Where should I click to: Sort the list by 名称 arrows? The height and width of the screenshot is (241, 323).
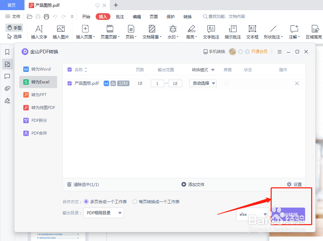coord(86,70)
